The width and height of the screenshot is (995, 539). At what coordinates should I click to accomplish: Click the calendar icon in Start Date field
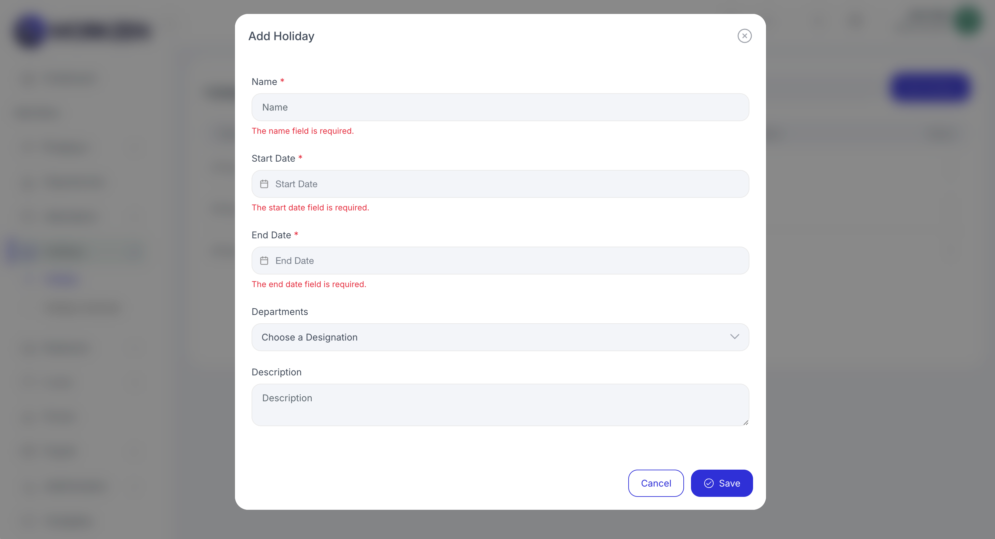coord(264,184)
